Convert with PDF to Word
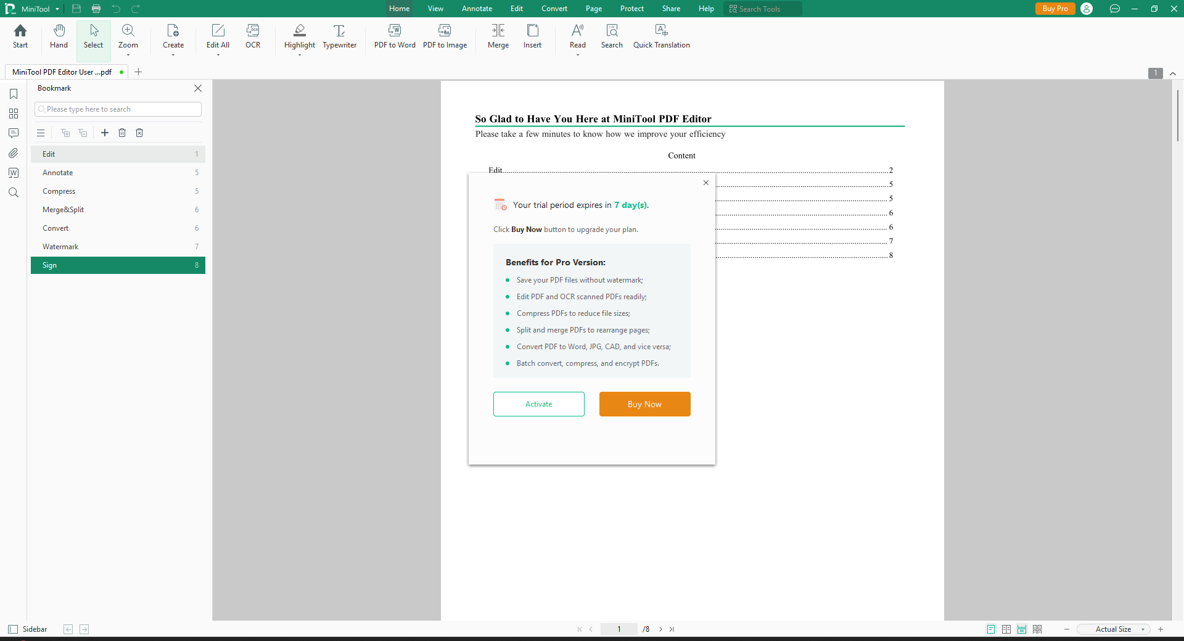The height and width of the screenshot is (641, 1184). pyautogui.click(x=395, y=37)
